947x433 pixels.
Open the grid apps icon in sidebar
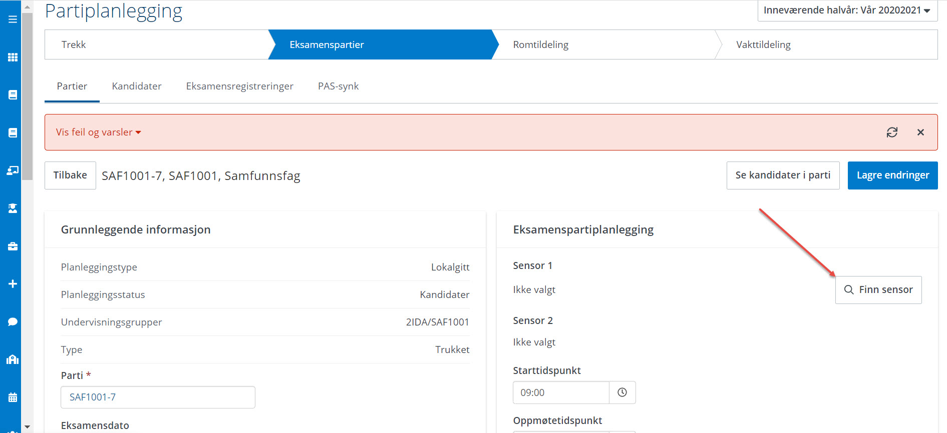click(13, 57)
